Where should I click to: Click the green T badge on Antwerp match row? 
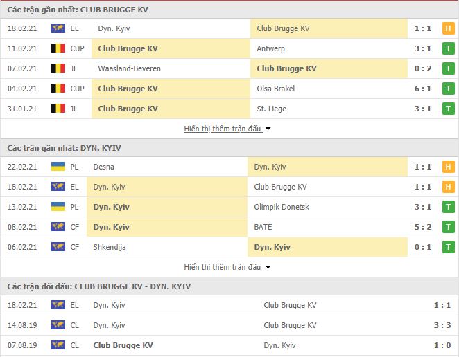tap(448, 48)
